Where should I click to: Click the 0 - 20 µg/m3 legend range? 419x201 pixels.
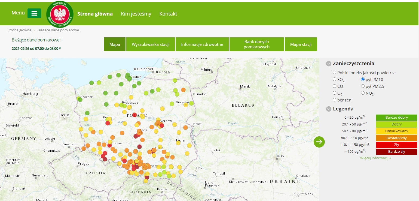[354, 118]
